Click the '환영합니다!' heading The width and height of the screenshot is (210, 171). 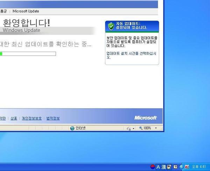coord(26,23)
